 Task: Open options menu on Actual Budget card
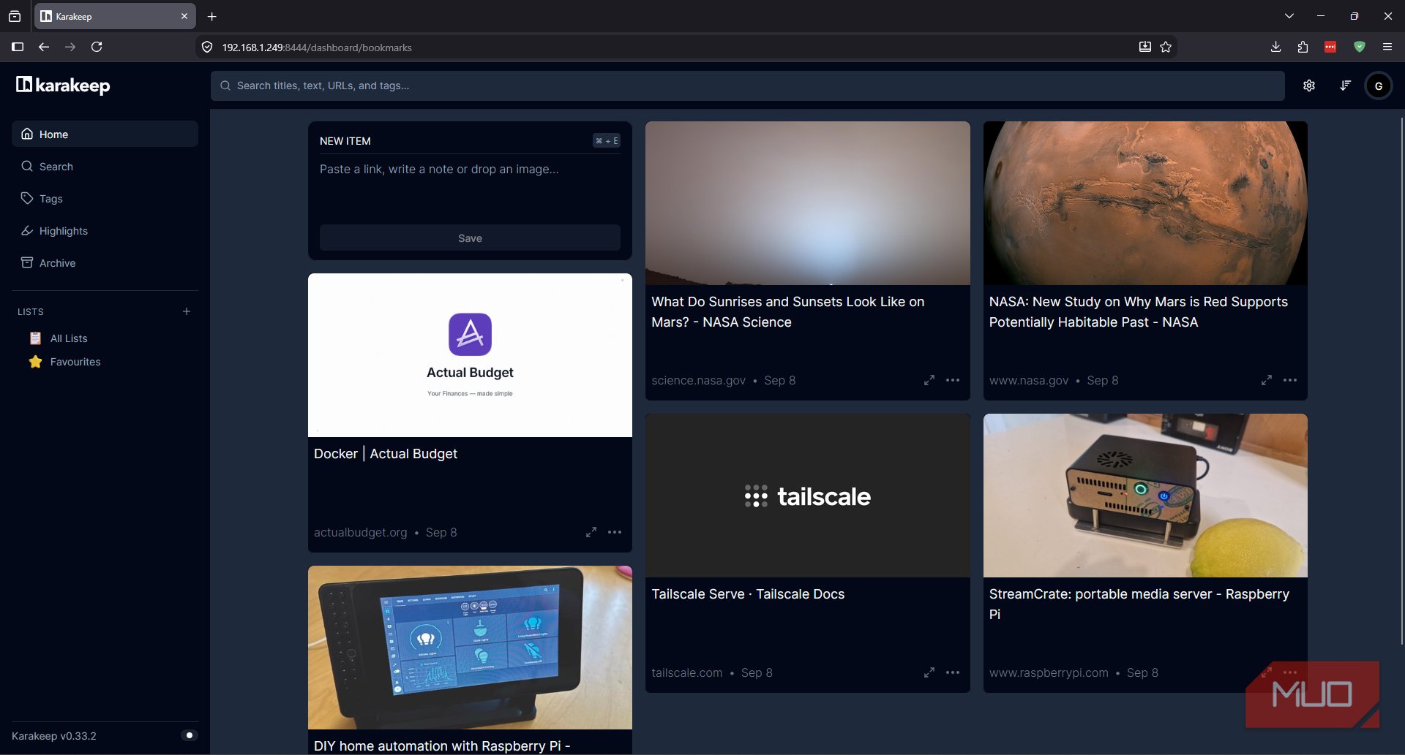click(x=615, y=532)
